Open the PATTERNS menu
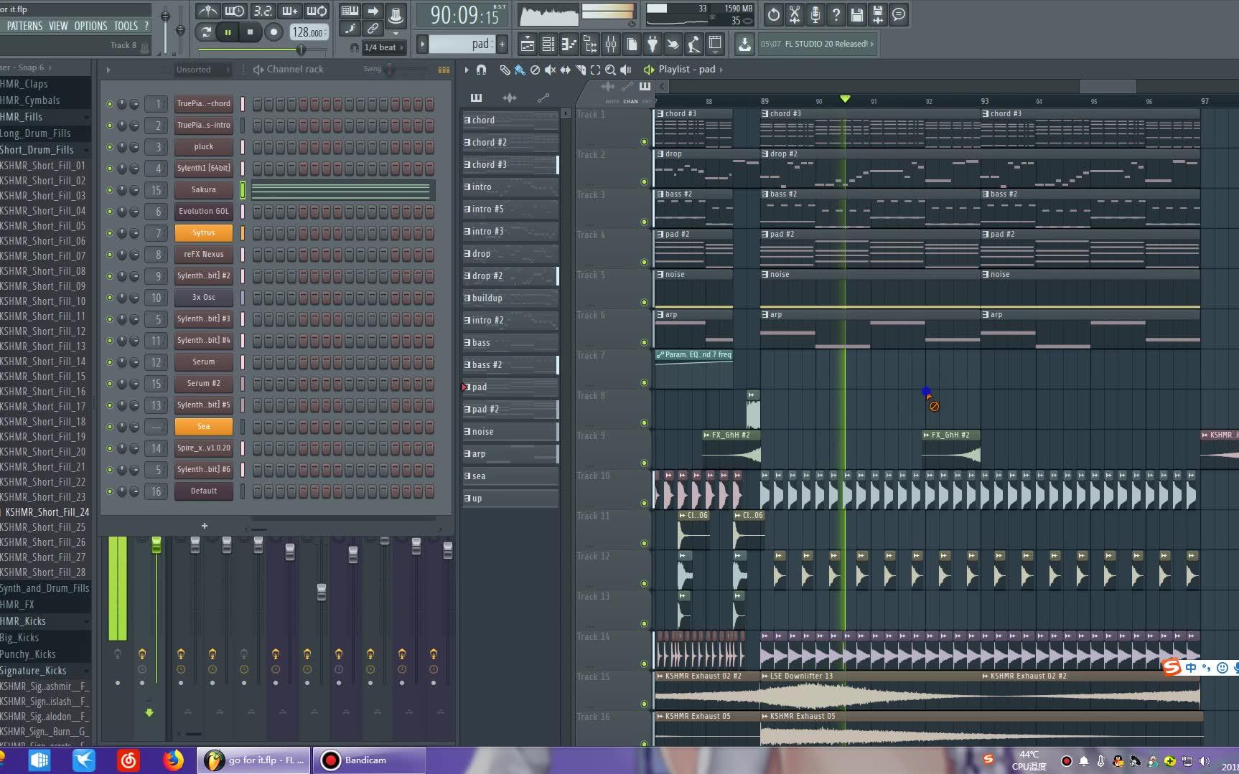1239x774 pixels. click(24, 26)
